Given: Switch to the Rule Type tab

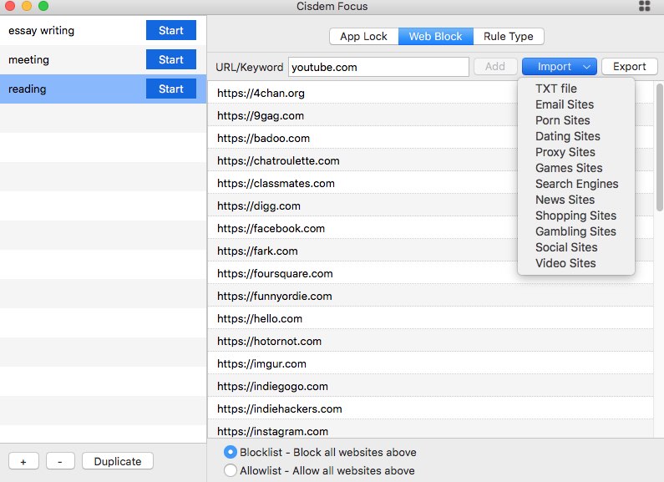Looking at the screenshot, I should coord(509,37).
